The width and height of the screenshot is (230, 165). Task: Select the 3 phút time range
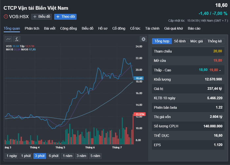[x=40, y=156]
